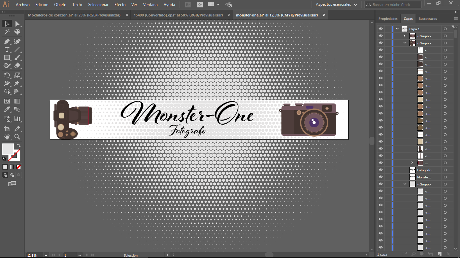Swap fill and stroke colors
The height and width of the screenshot is (258, 460).
(x=19, y=145)
